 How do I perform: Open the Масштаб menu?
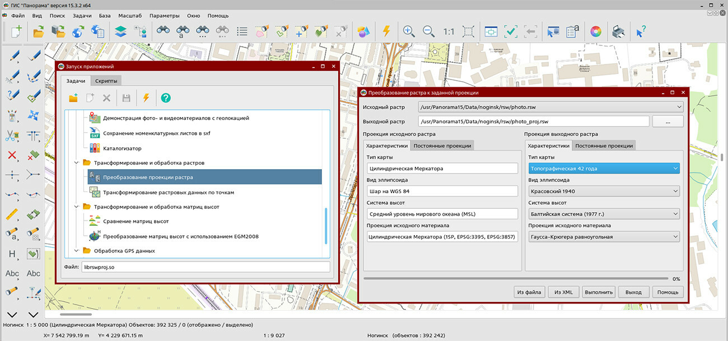[129, 16]
